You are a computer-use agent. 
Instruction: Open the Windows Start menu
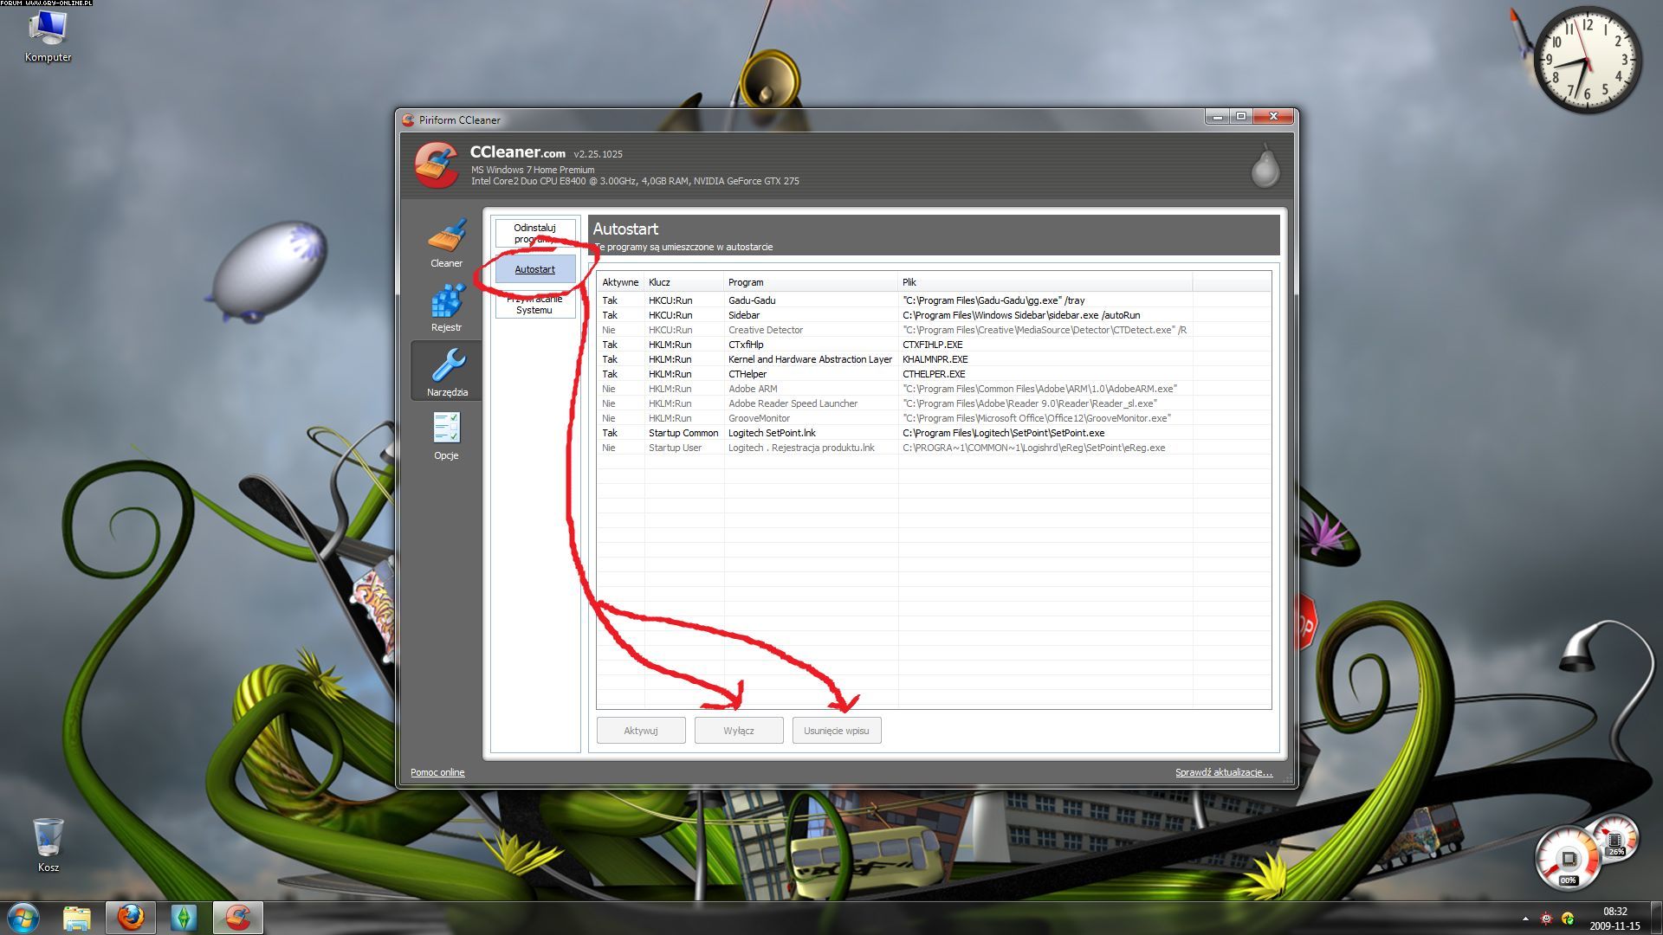click(23, 918)
